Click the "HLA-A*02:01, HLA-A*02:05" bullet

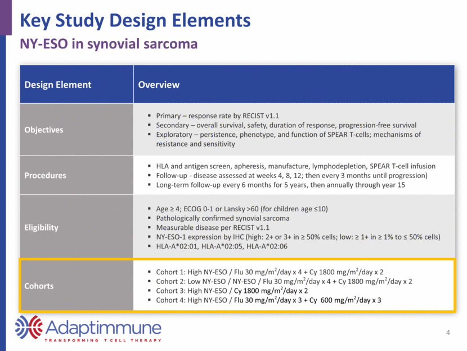pyautogui.click(x=222, y=246)
